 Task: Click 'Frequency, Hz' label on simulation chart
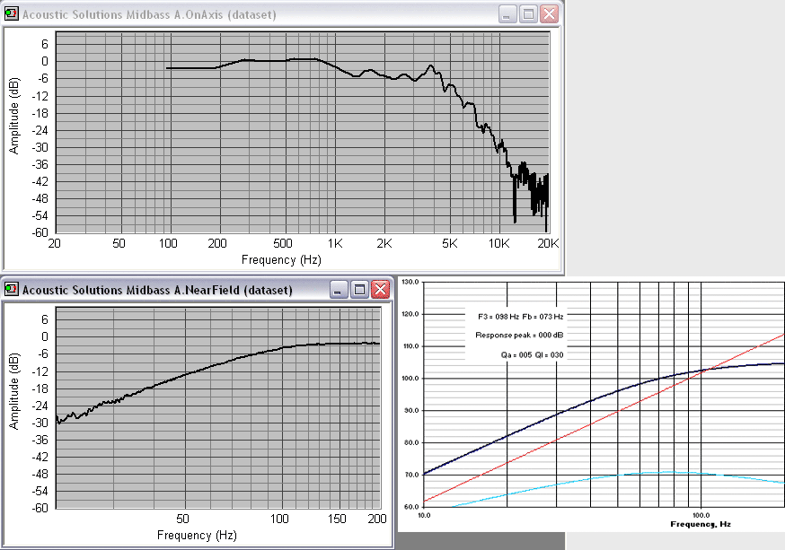(701, 524)
